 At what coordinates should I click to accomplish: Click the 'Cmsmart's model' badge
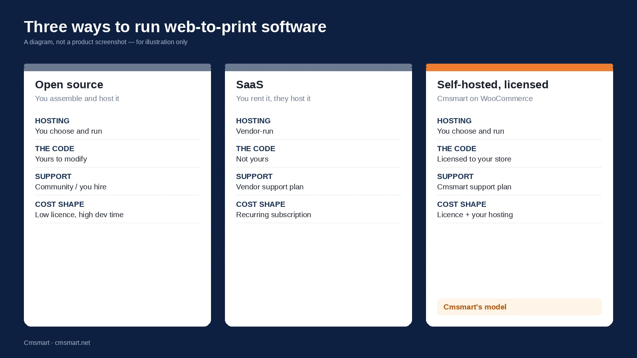pyautogui.click(x=520, y=307)
